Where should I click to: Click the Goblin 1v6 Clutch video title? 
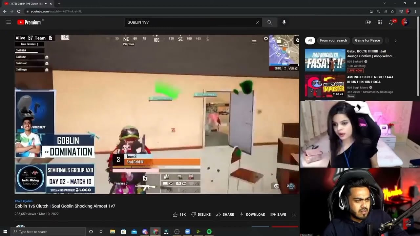click(x=65, y=206)
